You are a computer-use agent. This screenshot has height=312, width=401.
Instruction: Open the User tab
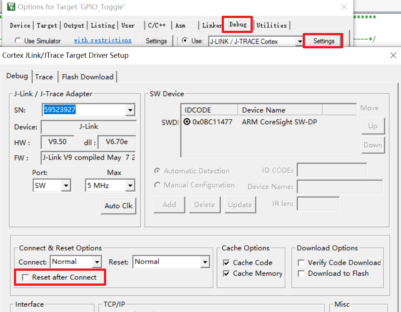click(x=128, y=25)
